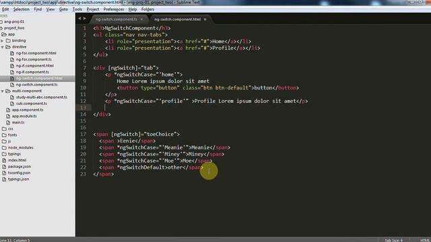
Task: Click file icon beside index.html
Action: (x=4, y=160)
